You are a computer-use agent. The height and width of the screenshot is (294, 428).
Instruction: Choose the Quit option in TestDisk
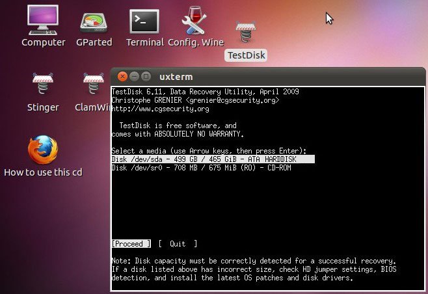click(178, 243)
